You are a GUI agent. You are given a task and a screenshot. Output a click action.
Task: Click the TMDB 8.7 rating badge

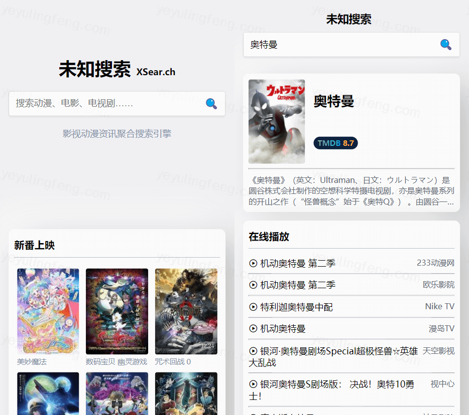pos(335,143)
